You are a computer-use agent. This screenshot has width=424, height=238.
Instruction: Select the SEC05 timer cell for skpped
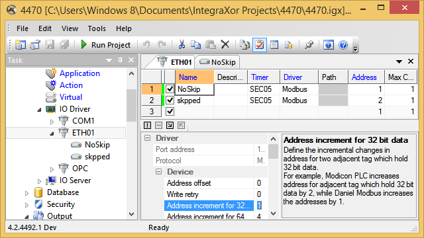tap(264, 100)
